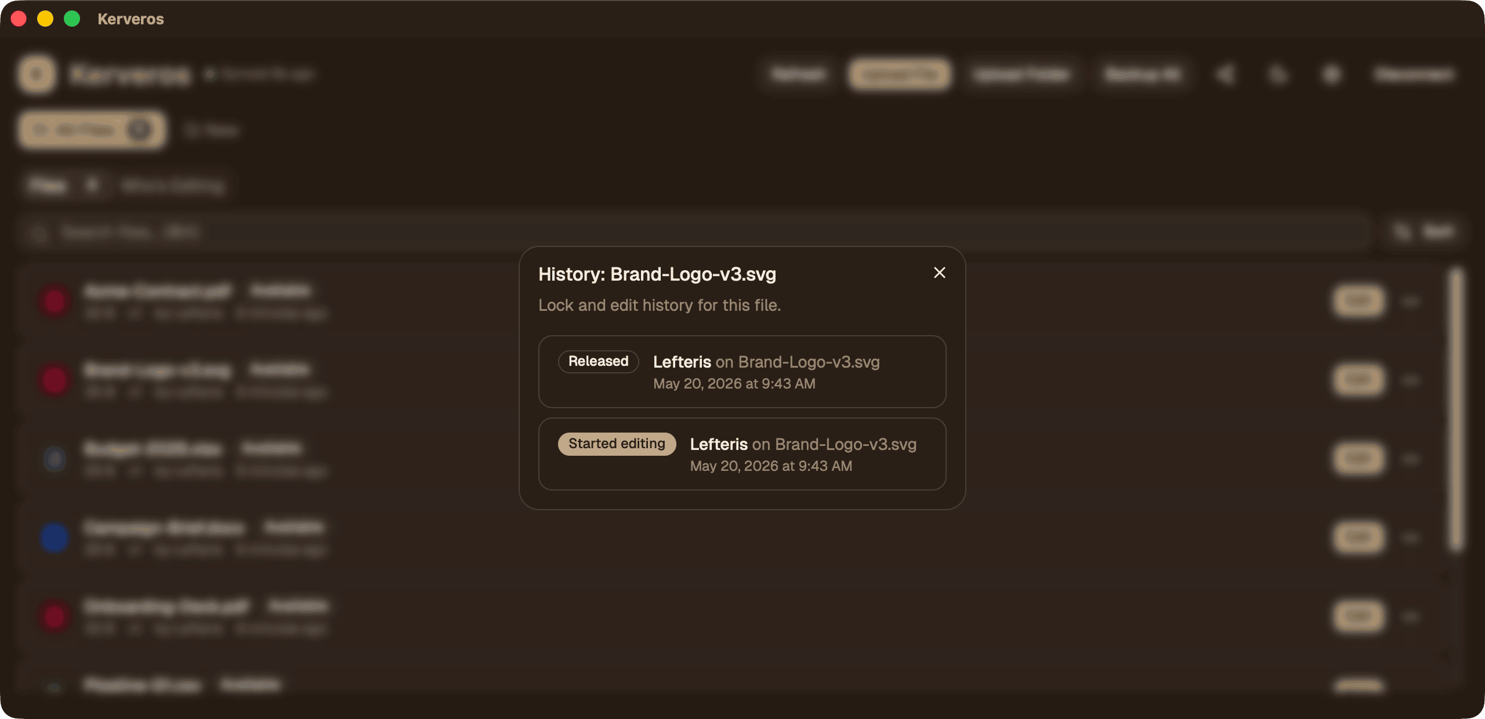Click the timestamp in the Released entry

click(734, 384)
